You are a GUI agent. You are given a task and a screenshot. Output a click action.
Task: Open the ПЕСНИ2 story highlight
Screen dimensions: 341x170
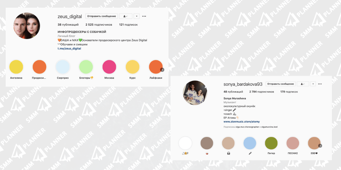tap(292, 143)
